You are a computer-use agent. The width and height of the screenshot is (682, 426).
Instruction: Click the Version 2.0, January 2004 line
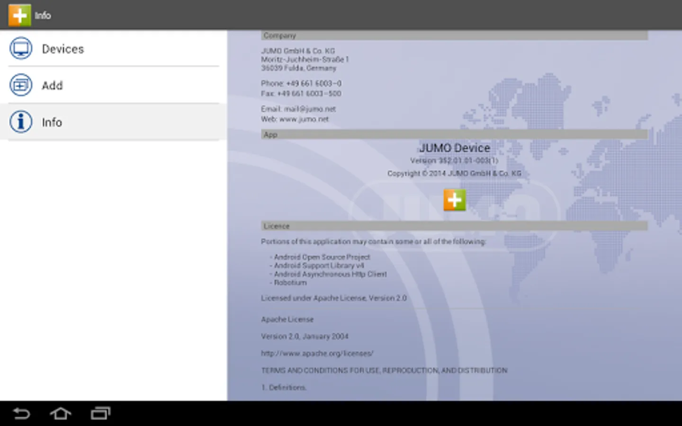[305, 337]
